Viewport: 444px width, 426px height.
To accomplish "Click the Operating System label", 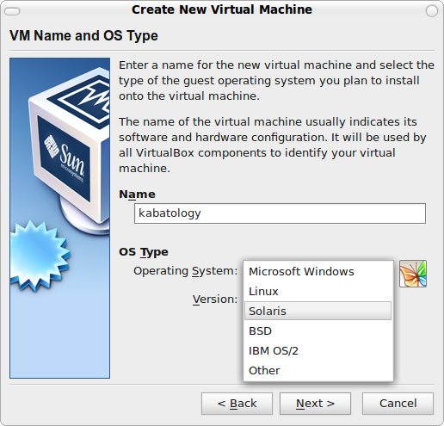I will (x=186, y=271).
